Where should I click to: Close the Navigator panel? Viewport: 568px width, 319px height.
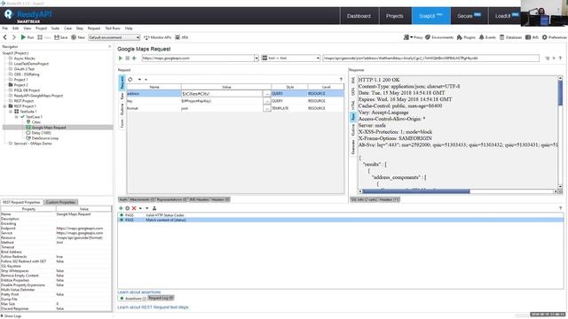point(110,46)
